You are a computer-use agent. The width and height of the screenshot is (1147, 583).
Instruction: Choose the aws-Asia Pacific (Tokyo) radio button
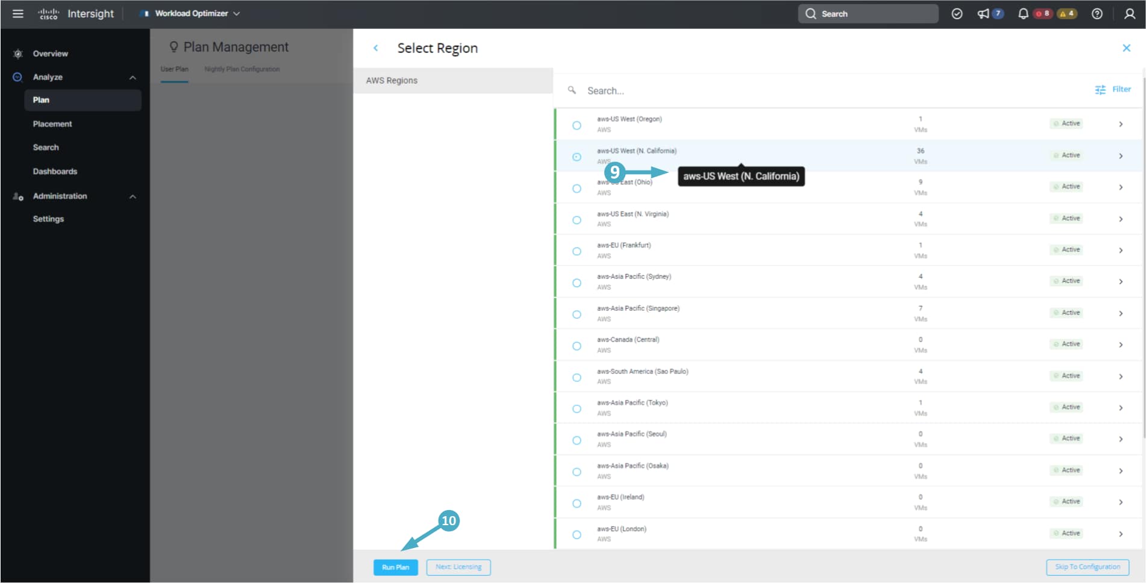coord(577,408)
